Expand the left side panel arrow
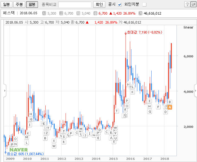The width and height of the screenshot is (197, 162). coord(5,91)
